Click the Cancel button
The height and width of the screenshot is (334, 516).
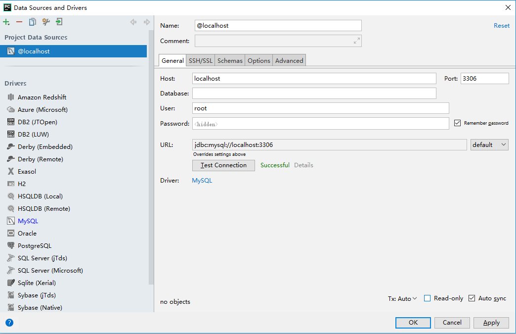[x=452, y=323]
